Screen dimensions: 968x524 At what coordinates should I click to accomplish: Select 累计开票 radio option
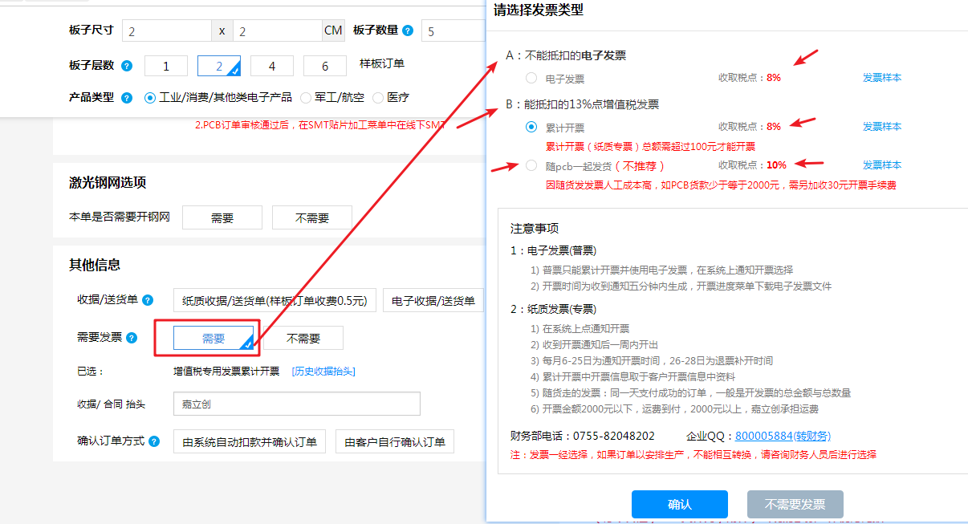pyautogui.click(x=531, y=127)
